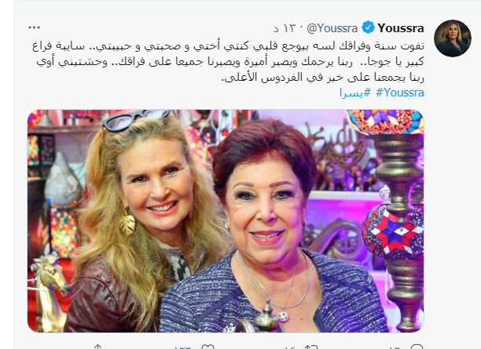Share the tweet with upload arrow icon
Screen dimensions: 481x349
97,347
